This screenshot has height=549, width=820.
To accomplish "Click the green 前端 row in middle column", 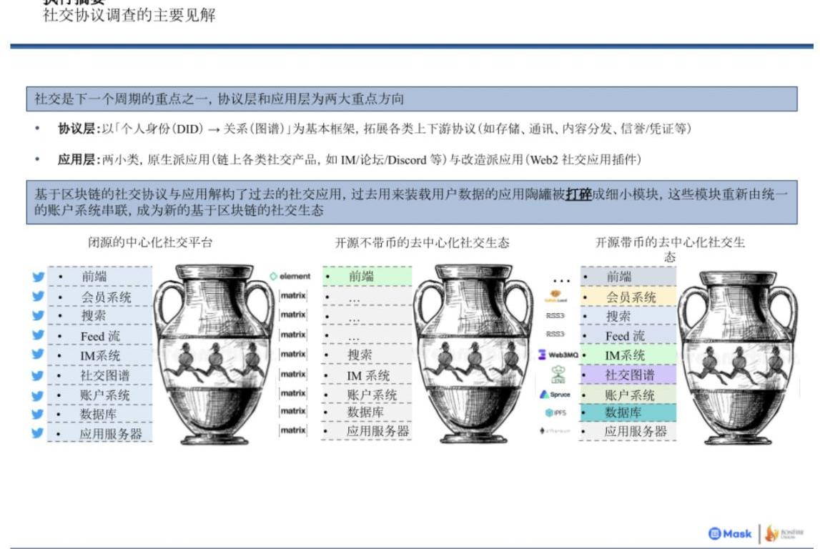I will click(x=367, y=276).
